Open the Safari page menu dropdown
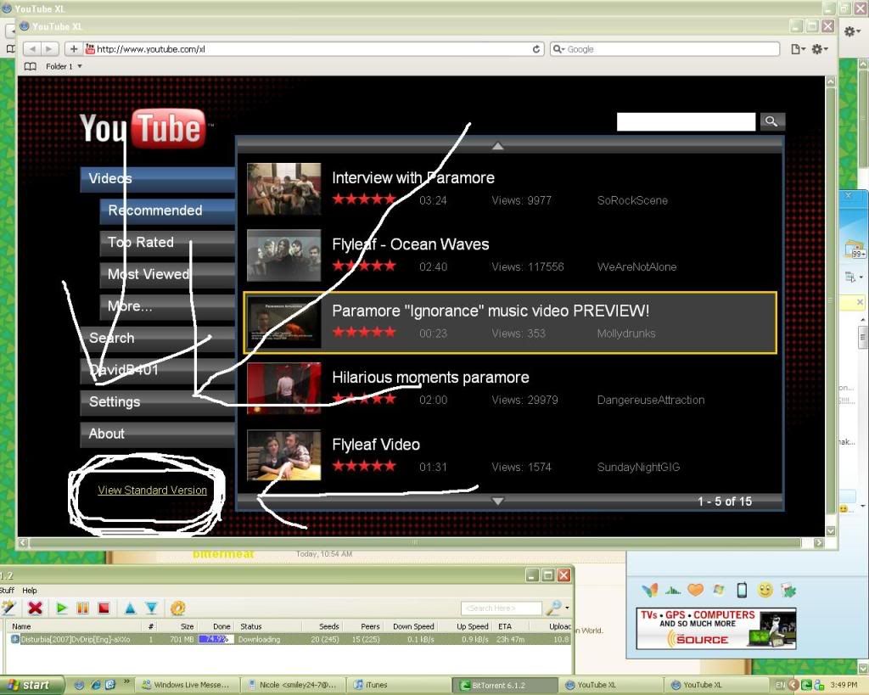 (798, 49)
